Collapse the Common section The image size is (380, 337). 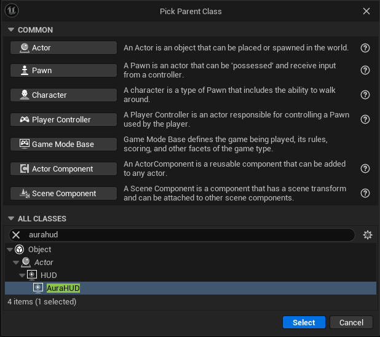point(11,30)
